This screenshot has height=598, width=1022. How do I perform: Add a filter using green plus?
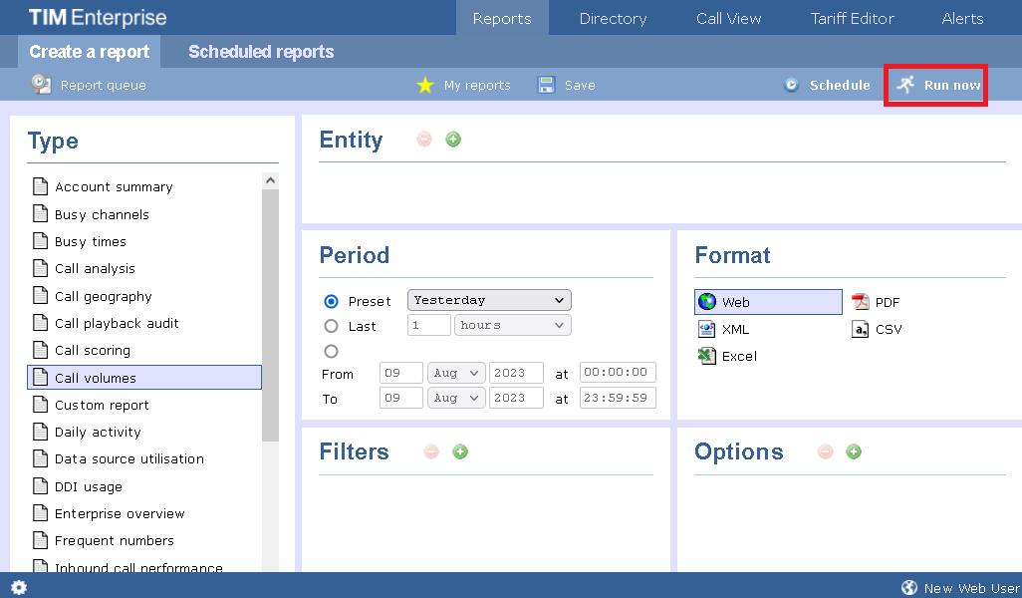pos(460,451)
